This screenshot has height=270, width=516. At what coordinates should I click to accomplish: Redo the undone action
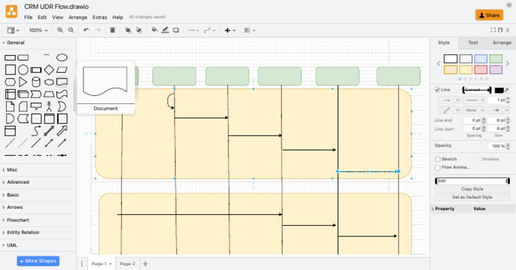coord(97,30)
